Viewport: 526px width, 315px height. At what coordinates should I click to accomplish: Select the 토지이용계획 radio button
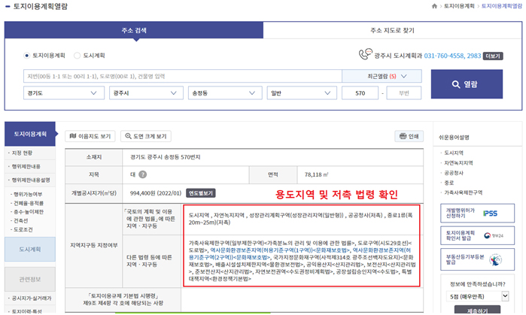coord(27,56)
